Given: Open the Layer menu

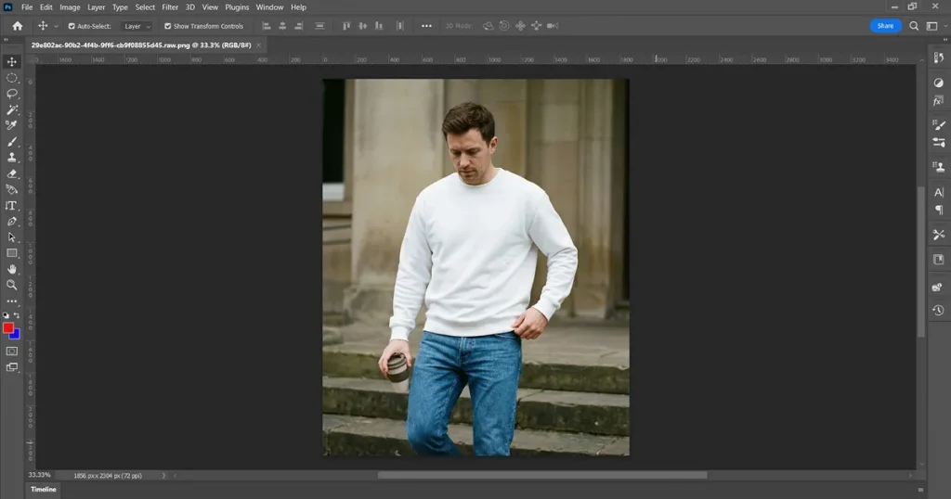Looking at the screenshot, I should point(96,7).
